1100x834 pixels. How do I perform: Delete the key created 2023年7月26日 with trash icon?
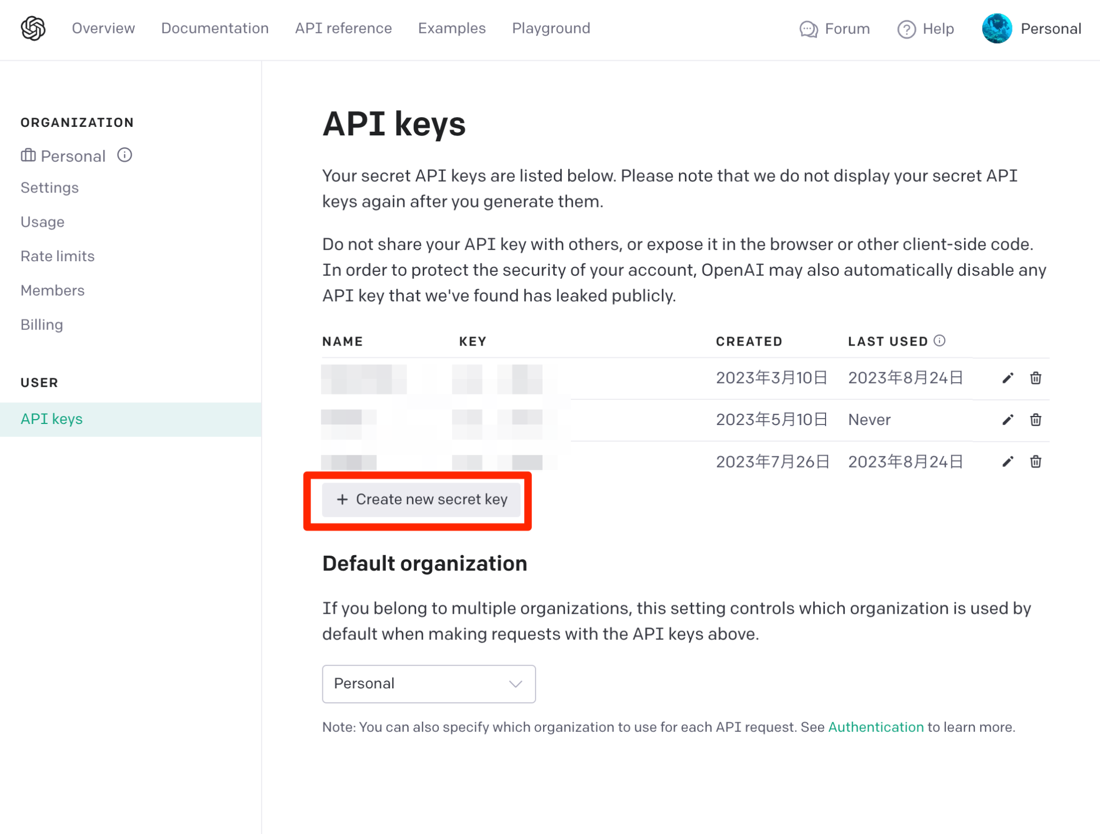click(x=1035, y=461)
